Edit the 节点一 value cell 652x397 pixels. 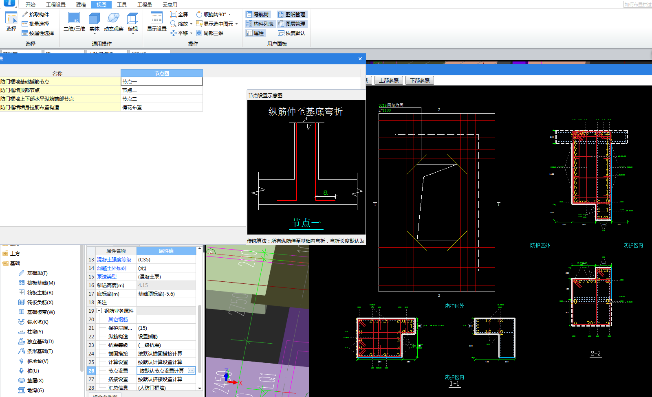[162, 82]
